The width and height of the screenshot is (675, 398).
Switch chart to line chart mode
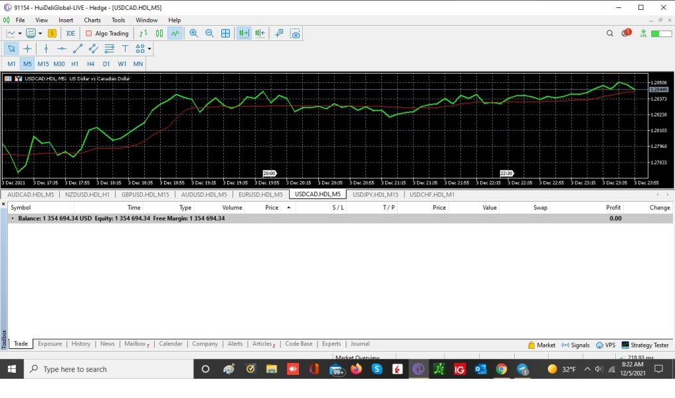coord(175,33)
